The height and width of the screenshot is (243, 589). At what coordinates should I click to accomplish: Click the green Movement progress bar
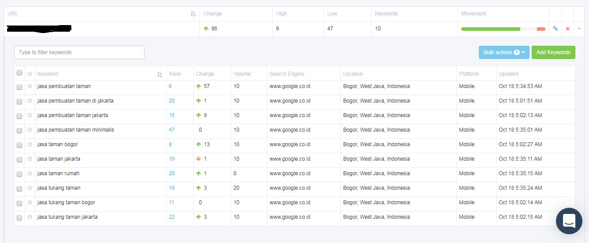(x=490, y=29)
